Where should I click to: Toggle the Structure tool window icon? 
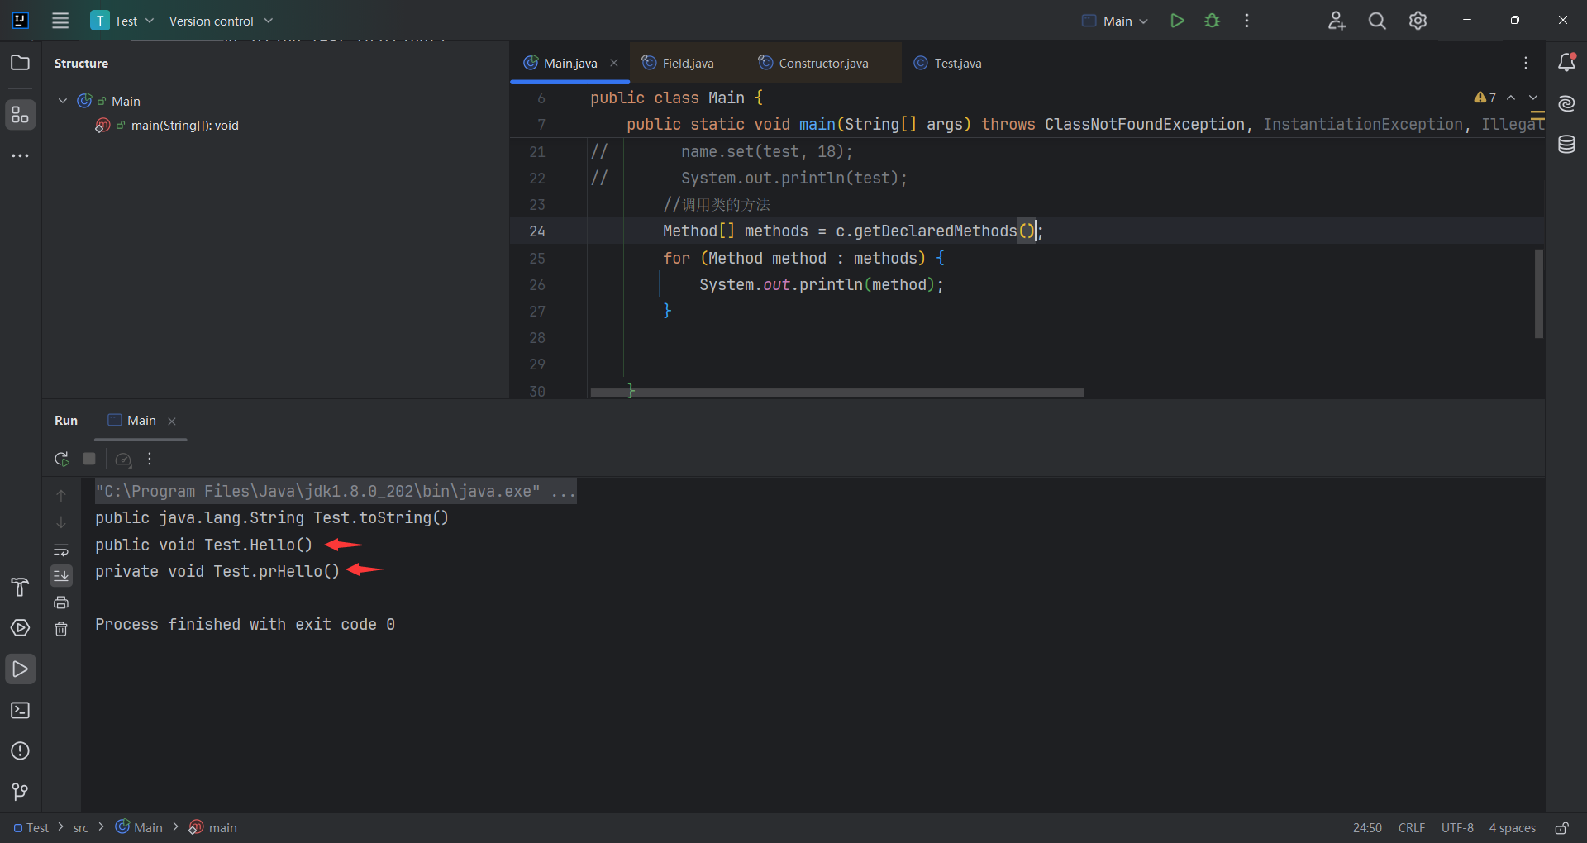pyautogui.click(x=20, y=115)
